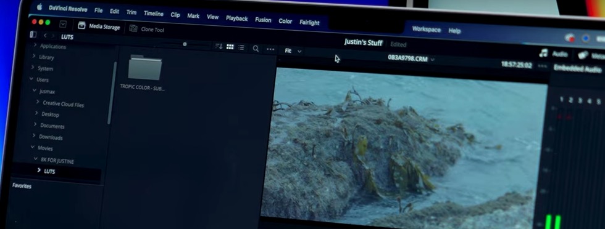Switch to thumbnail grid view

point(230,47)
